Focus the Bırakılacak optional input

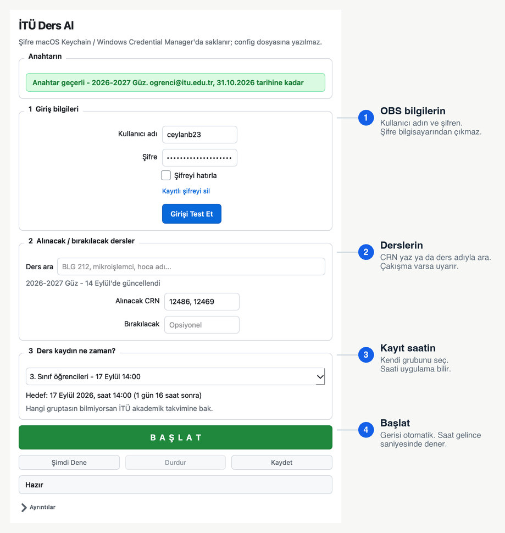tap(202, 325)
